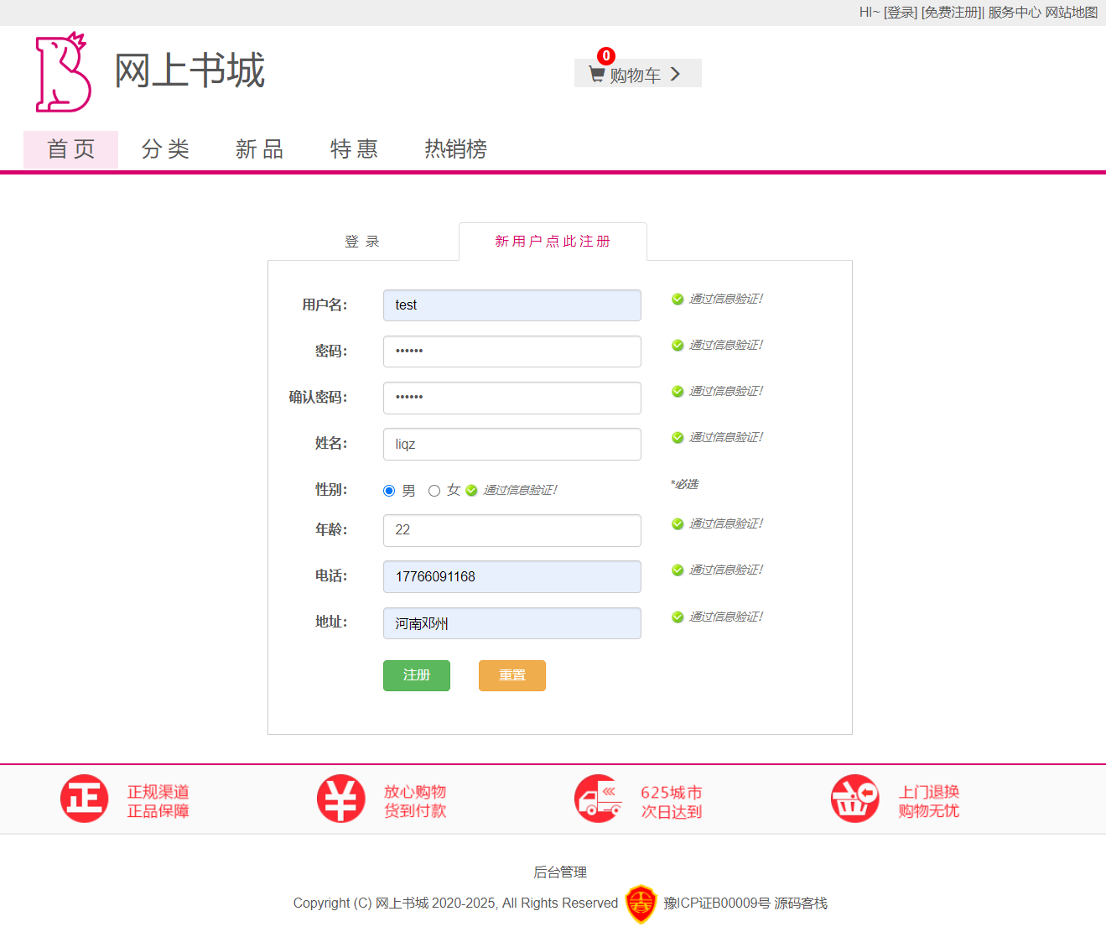Focus the 确认密码 input field

pyautogui.click(x=512, y=398)
